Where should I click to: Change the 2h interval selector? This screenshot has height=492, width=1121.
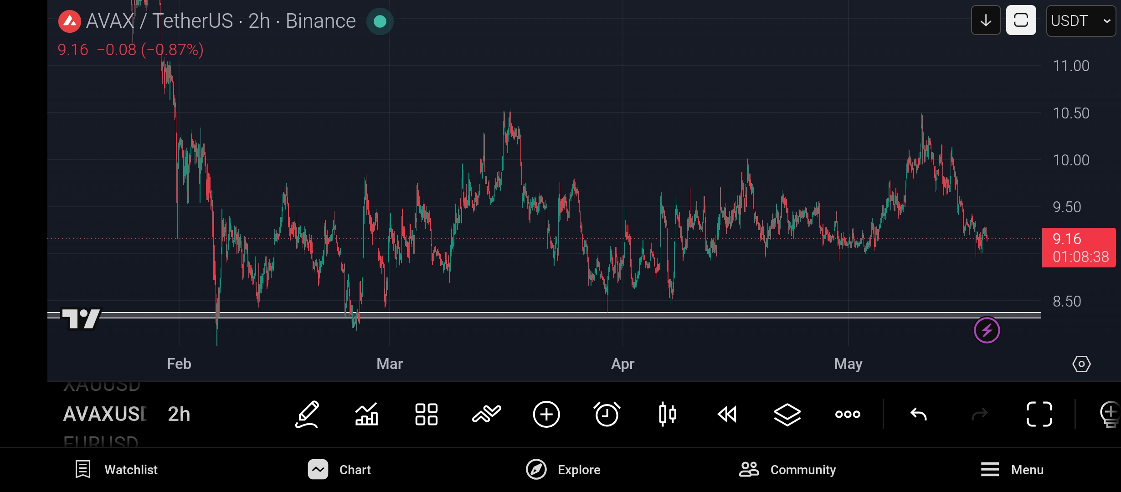(x=179, y=414)
